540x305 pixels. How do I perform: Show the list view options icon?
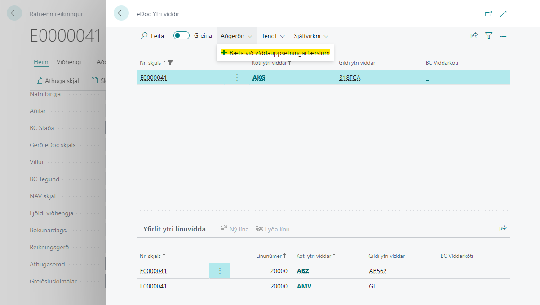tap(503, 36)
